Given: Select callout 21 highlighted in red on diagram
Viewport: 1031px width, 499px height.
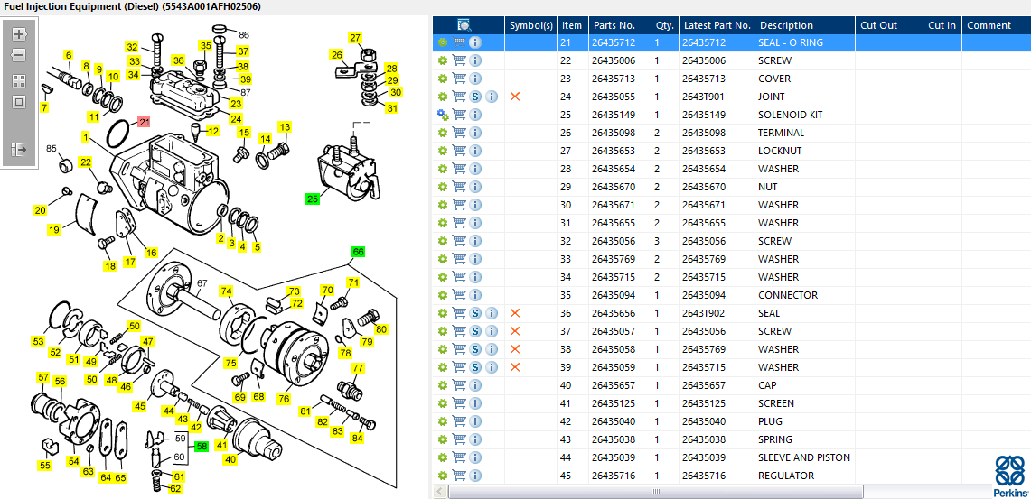Looking at the screenshot, I should (144, 122).
